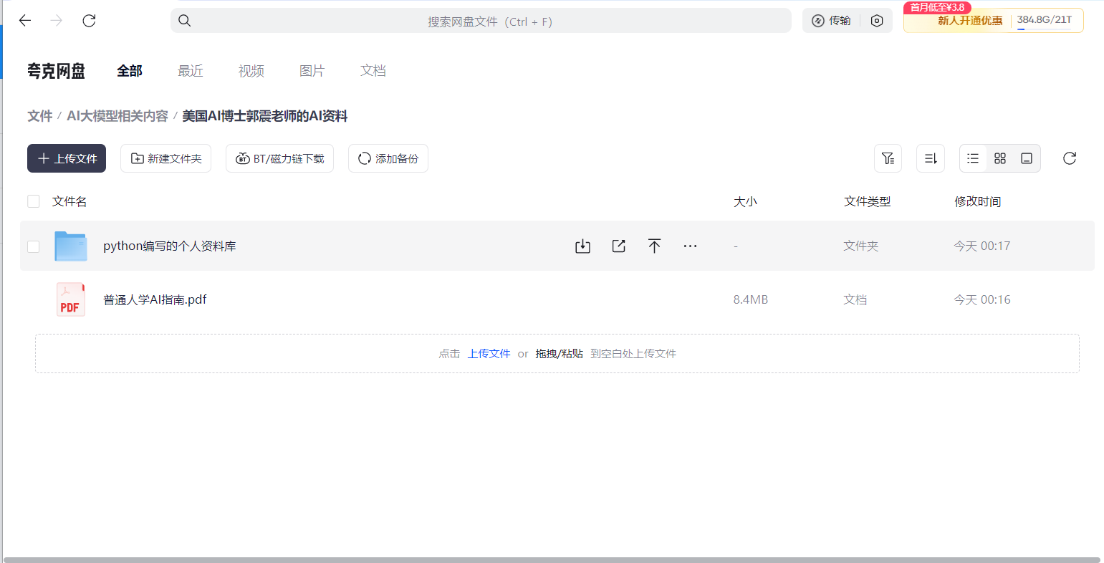Click the 今天 00:16 modified time
The height and width of the screenshot is (563, 1104).
point(981,299)
